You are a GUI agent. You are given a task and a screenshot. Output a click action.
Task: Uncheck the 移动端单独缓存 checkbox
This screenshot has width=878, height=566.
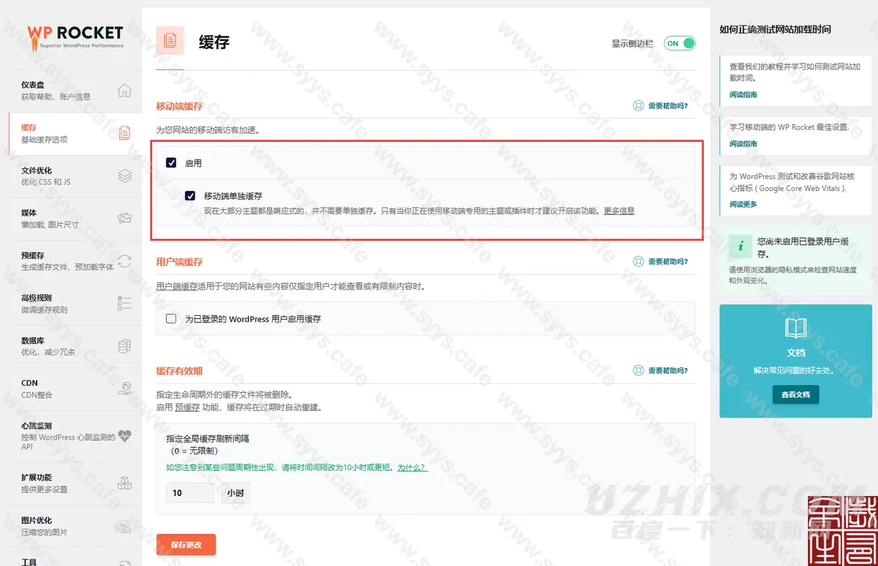(x=190, y=196)
